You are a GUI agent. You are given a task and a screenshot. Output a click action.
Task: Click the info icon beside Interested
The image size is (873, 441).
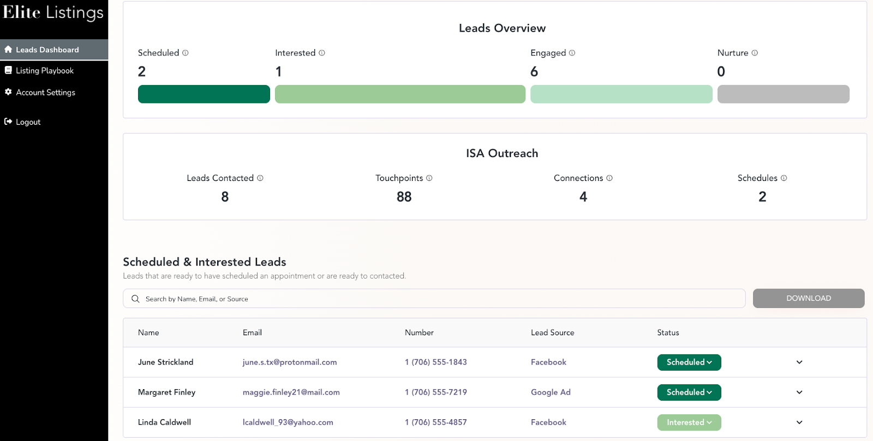322,53
